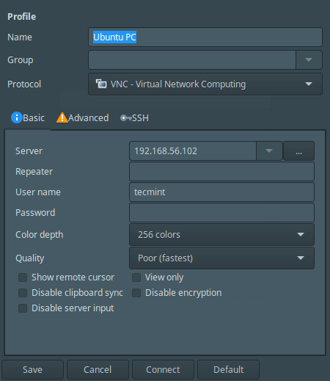
Task: Enable Show remote cursor checkbox
Action: (23, 277)
